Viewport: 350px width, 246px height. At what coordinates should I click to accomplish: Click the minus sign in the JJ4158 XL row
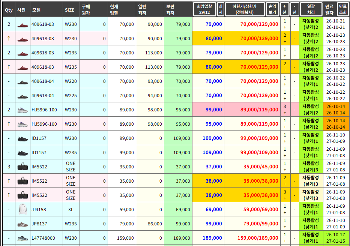point(294,210)
